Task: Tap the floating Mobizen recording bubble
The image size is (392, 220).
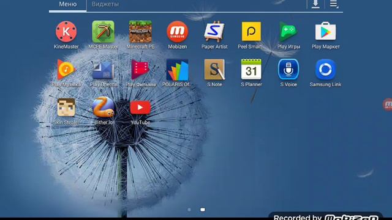Action: click(388, 105)
